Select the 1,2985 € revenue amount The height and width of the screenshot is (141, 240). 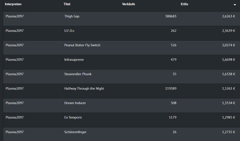click(x=228, y=117)
